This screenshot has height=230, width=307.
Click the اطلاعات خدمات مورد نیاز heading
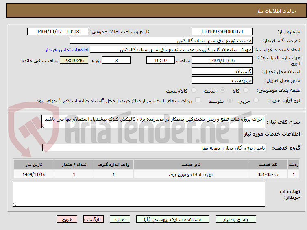pos(272,134)
